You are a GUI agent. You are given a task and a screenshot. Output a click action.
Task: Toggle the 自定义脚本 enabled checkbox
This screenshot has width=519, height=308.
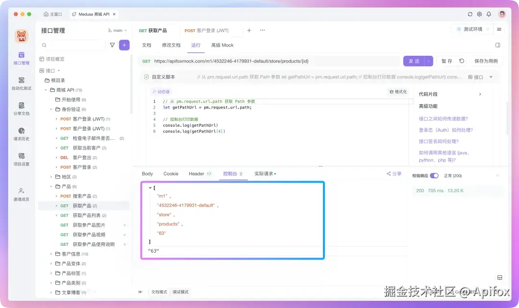[x=146, y=77]
